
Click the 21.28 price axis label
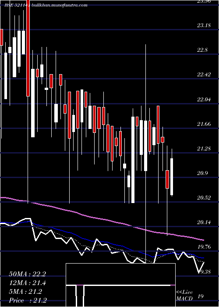coord(204,148)
